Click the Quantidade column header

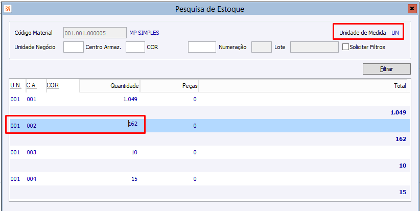coord(110,86)
